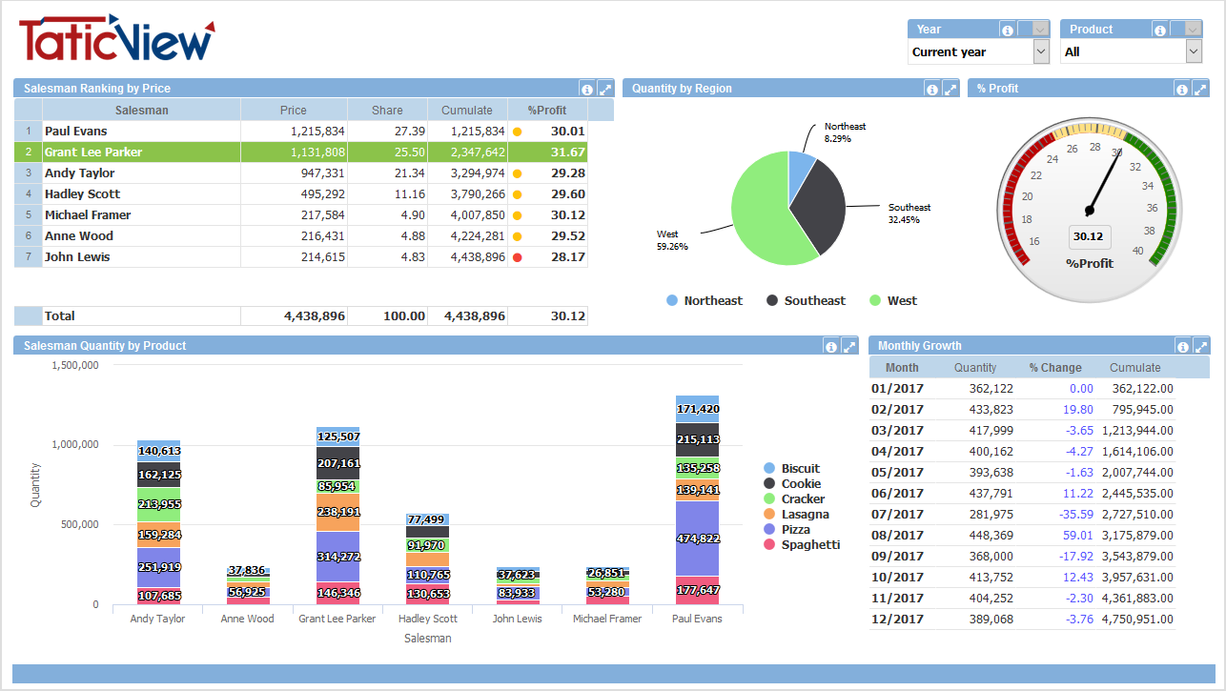This screenshot has width=1226, height=691.
Task: Sort Monthly Growth by % Change header
Action: (x=1055, y=368)
